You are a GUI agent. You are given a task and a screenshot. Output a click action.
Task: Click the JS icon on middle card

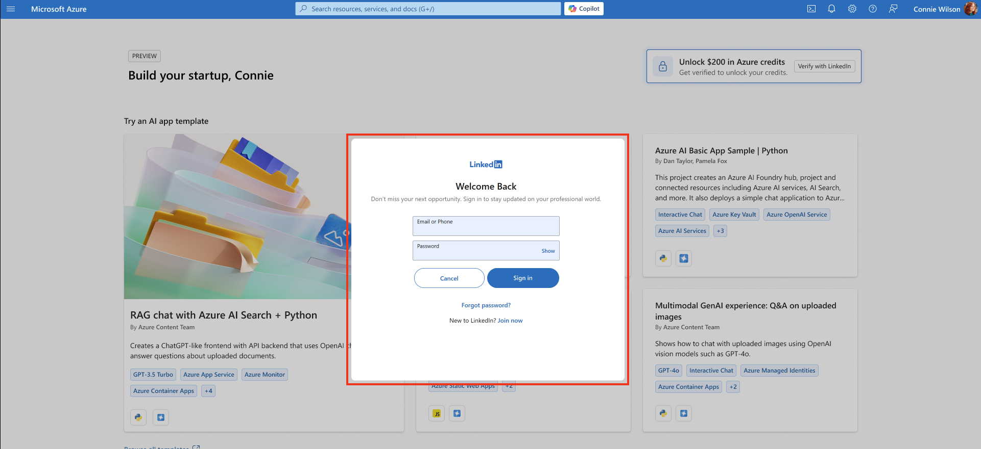[437, 413]
